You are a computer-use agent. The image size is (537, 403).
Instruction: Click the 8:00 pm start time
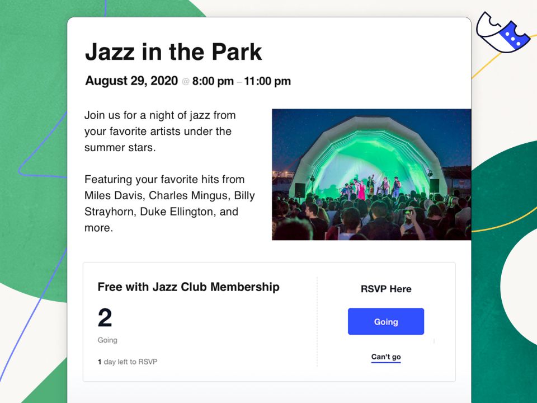(x=213, y=81)
